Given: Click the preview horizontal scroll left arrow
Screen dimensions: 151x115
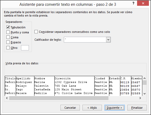Looking at the screenshot, I should click(x=7, y=98).
